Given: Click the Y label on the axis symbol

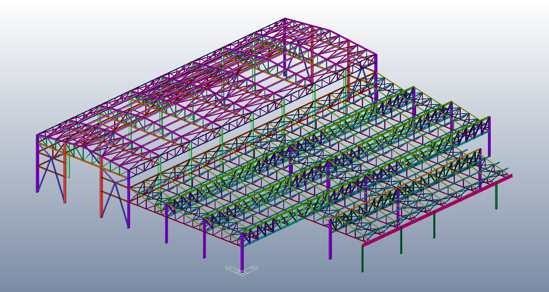Looking at the screenshot, I should point(229,268).
